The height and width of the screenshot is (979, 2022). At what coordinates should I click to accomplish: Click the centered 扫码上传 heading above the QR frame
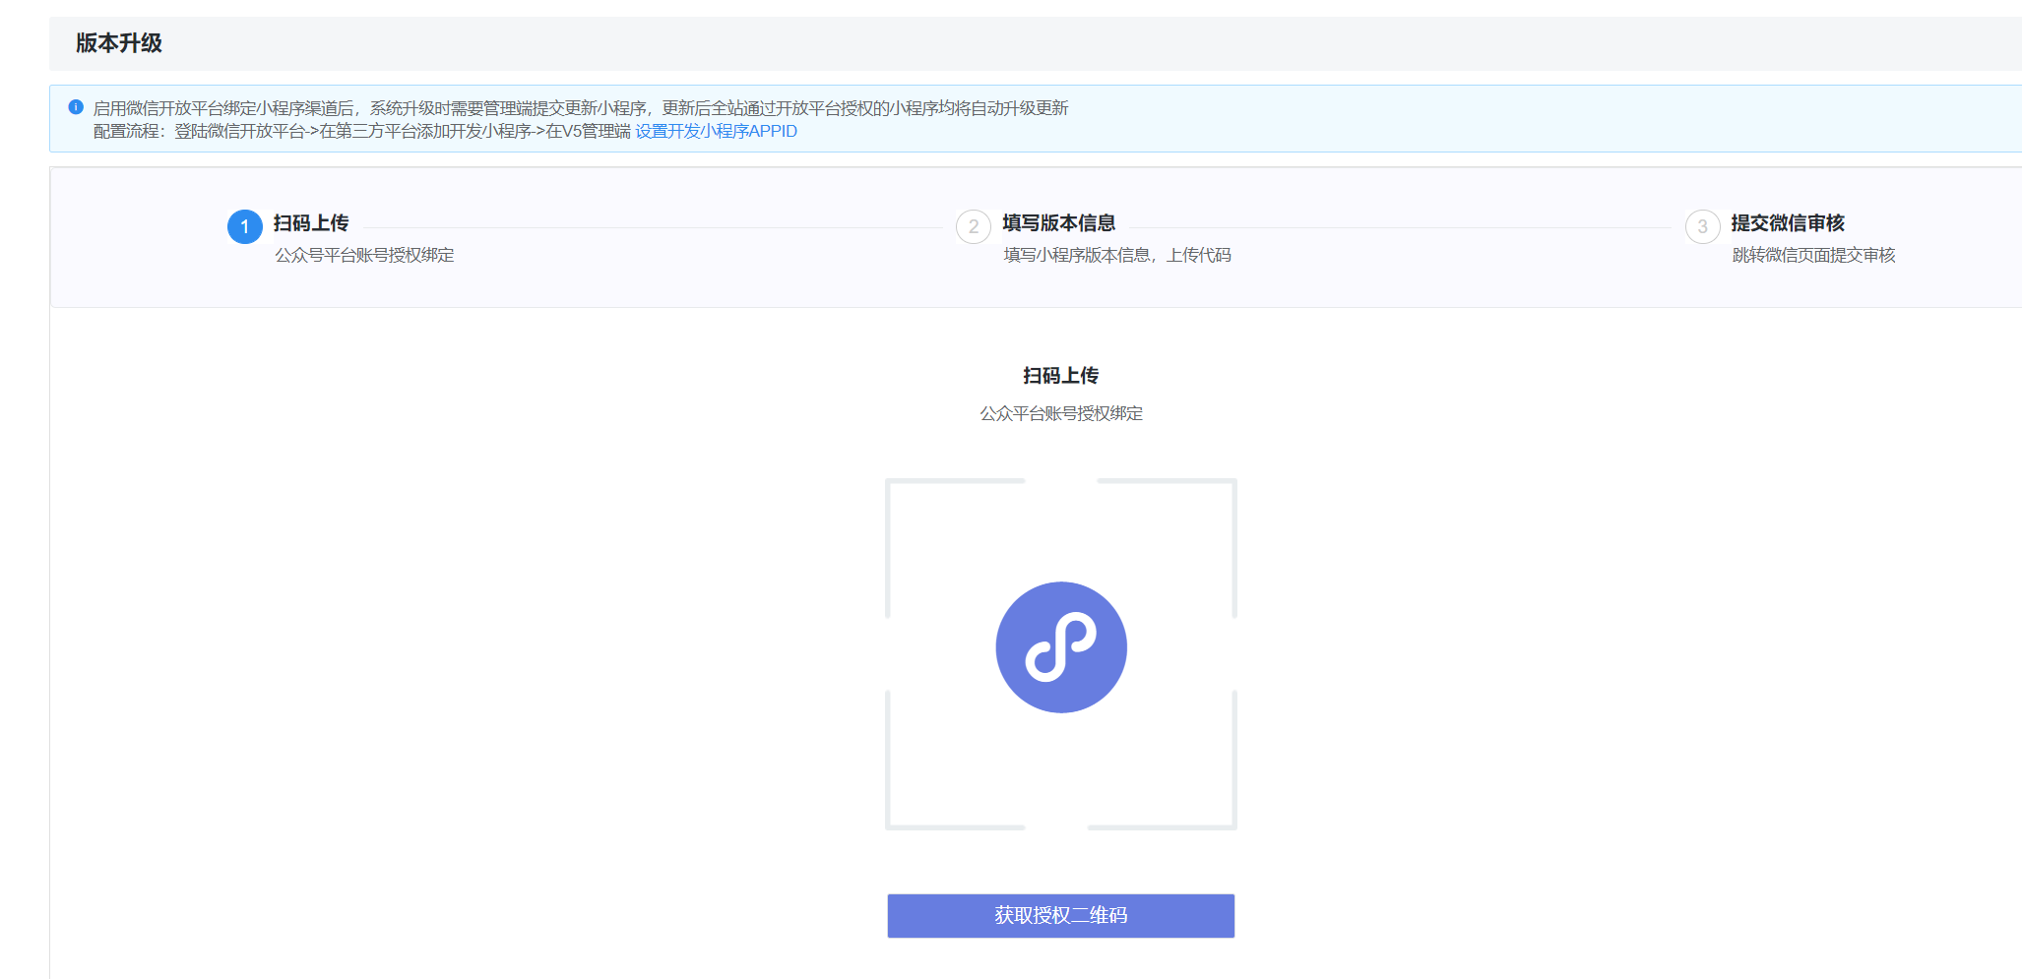click(1060, 376)
